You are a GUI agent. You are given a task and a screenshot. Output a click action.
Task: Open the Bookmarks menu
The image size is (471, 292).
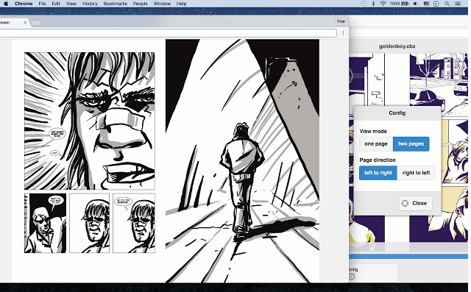click(115, 4)
